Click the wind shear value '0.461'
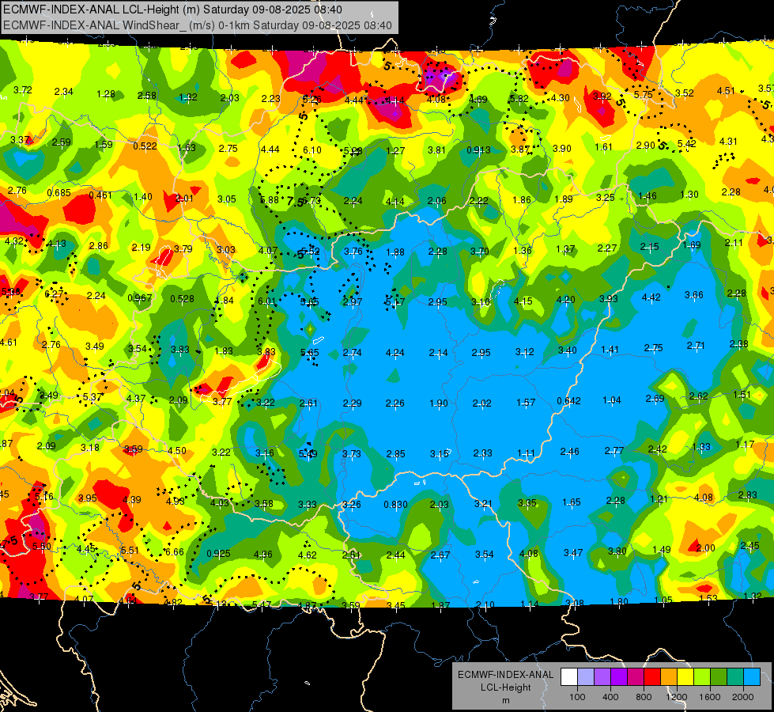 [100, 195]
